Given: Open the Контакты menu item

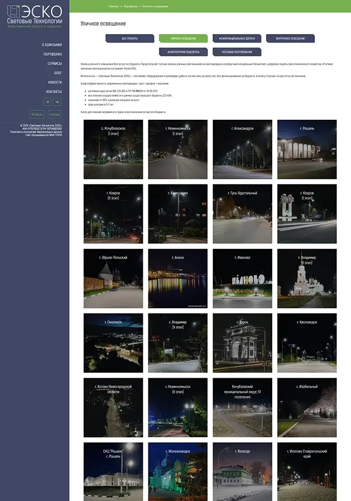Looking at the screenshot, I should coord(54,92).
